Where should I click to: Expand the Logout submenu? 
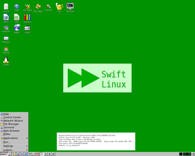(x=14, y=150)
